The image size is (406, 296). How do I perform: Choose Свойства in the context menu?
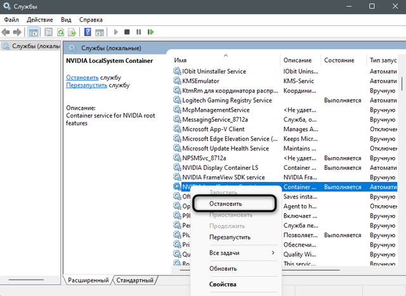coord(223,285)
